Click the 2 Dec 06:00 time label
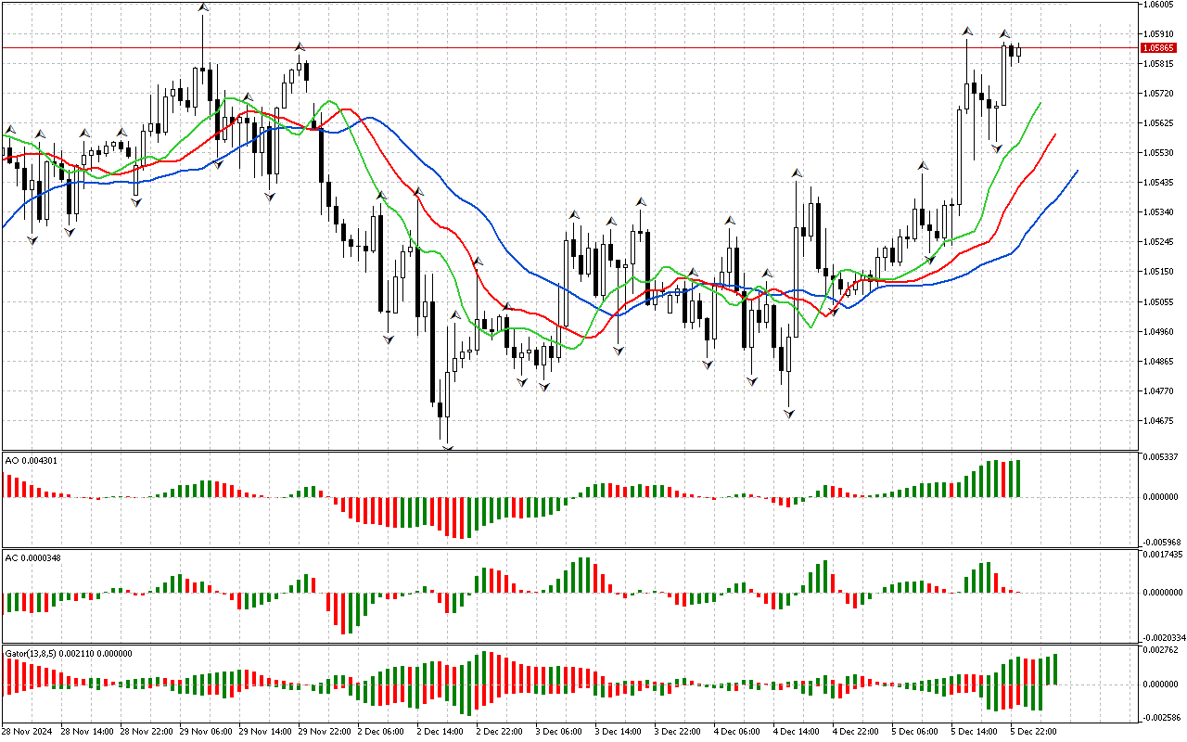The image size is (1187, 742). [x=380, y=732]
